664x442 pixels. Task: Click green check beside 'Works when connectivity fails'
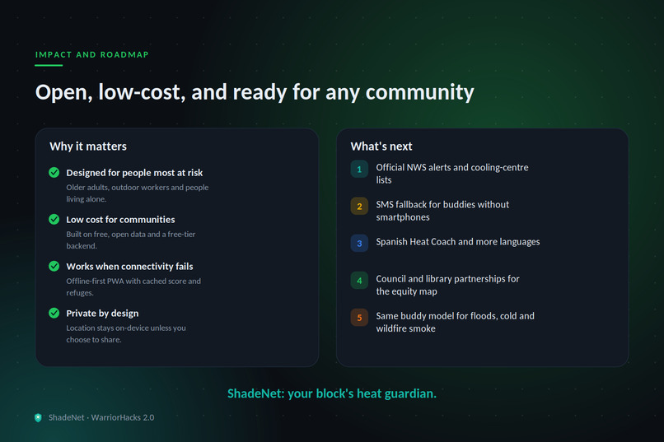pyautogui.click(x=54, y=266)
